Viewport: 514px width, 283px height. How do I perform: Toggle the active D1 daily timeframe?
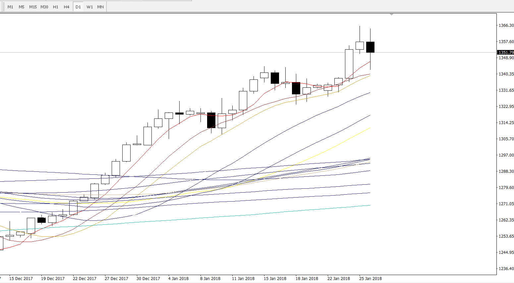(x=78, y=7)
